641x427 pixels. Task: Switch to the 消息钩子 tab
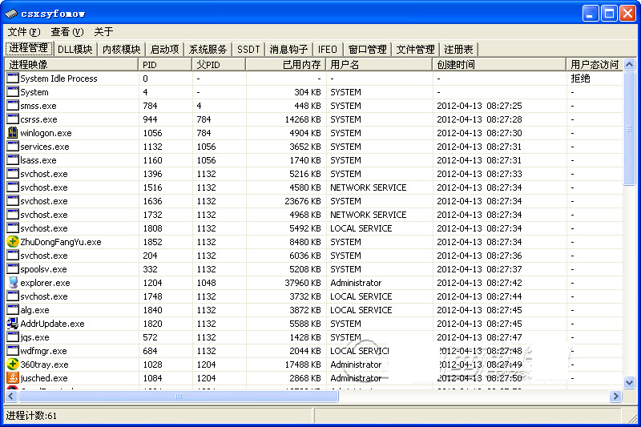(288, 50)
